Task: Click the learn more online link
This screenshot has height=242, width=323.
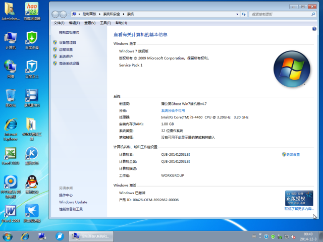Action: pos(299,209)
